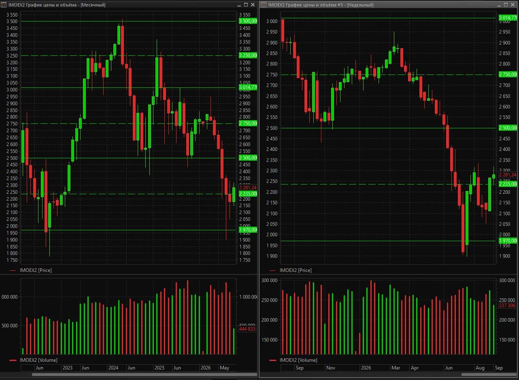Click 2 500,00 level label in monthly chart

tap(248, 158)
